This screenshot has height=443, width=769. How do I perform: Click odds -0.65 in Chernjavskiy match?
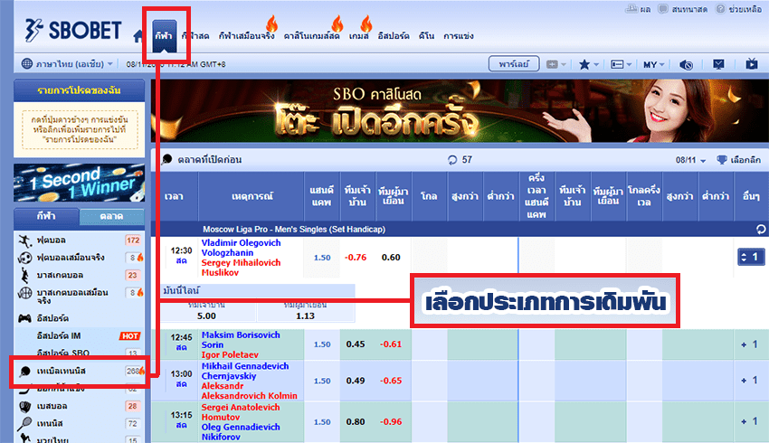tap(391, 381)
